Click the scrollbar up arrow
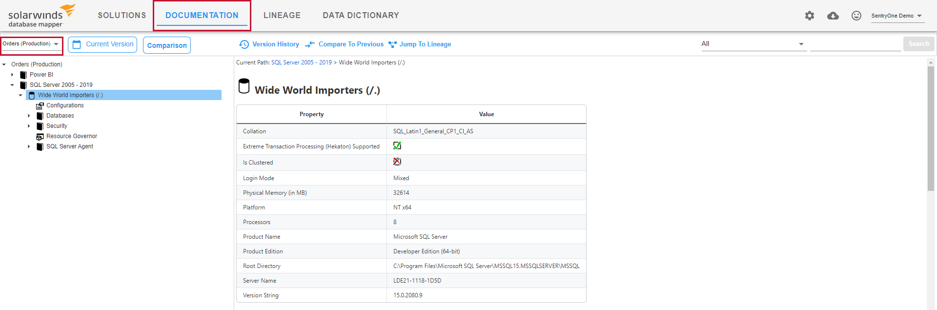This screenshot has width=937, height=310. [x=931, y=62]
